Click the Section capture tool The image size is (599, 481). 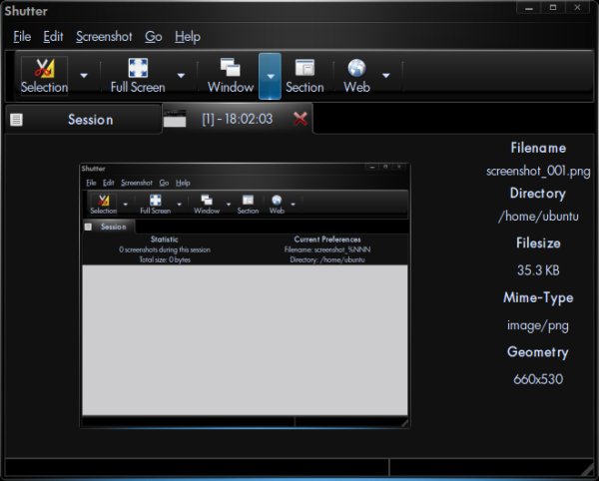[x=304, y=76]
